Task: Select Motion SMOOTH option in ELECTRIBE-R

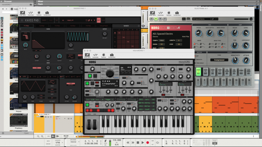Action: (198, 60)
